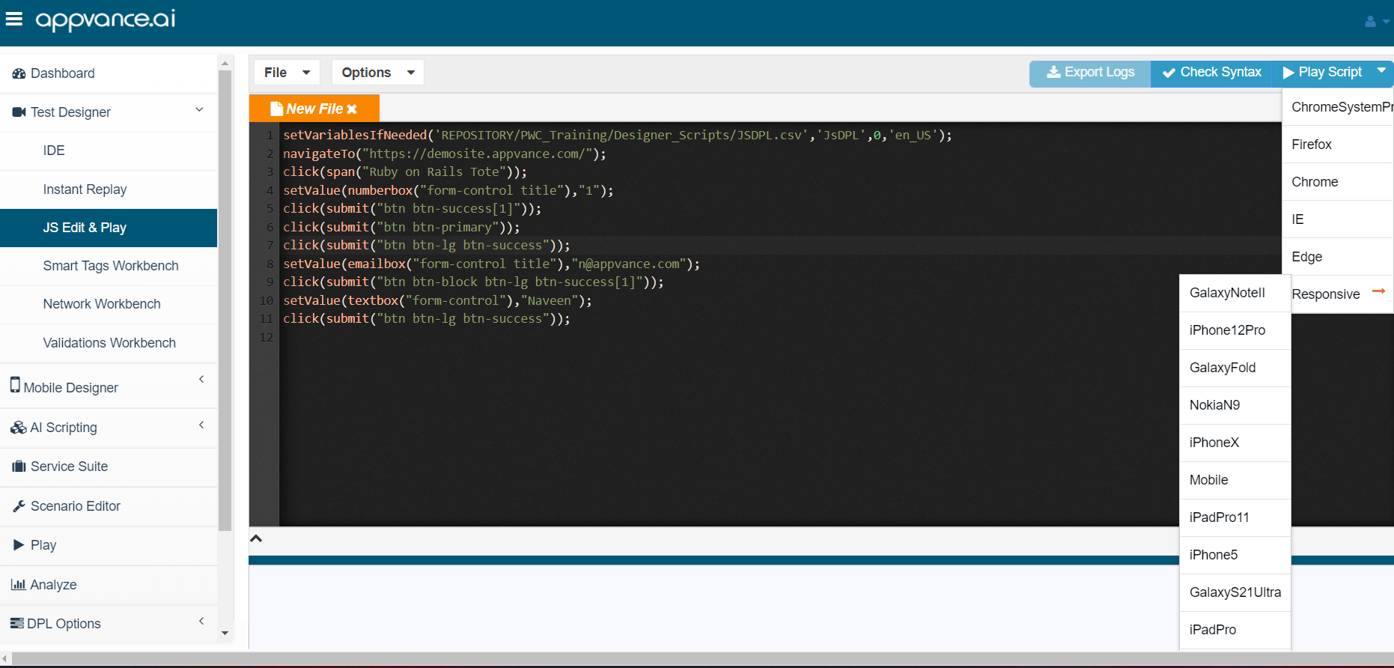Choose iPhone12Pro device

[1235, 330]
